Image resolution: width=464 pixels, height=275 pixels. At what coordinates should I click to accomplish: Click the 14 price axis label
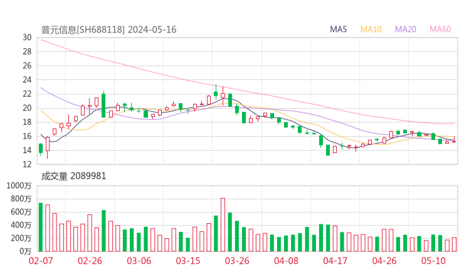(27, 150)
